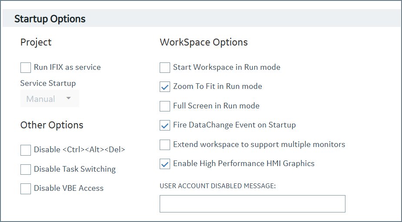Click USER ACCOUNT DISABLED MESSAGE label
The width and height of the screenshot is (402, 222).
pos(218,186)
